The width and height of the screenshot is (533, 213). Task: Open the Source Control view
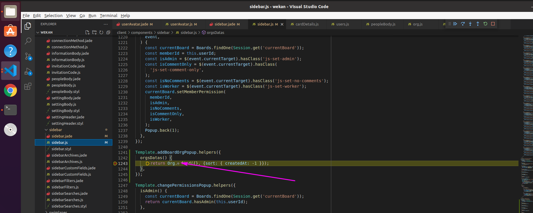pos(28,56)
